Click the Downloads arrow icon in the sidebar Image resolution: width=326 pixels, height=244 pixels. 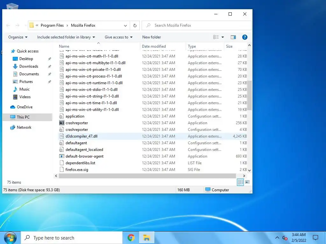pos(15,66)
